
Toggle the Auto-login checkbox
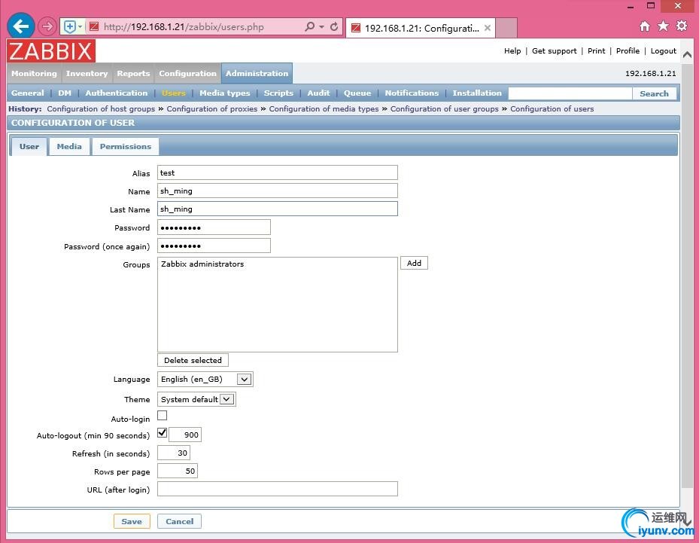click(163, 416)
